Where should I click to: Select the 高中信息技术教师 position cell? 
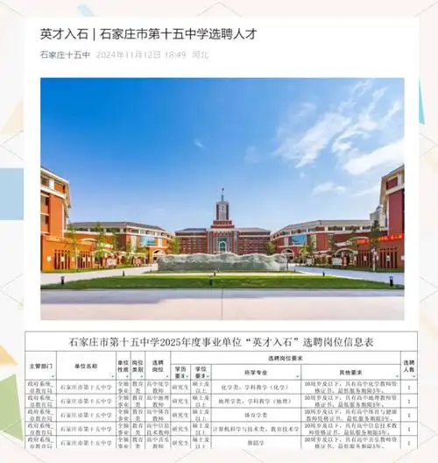(158, 429)
